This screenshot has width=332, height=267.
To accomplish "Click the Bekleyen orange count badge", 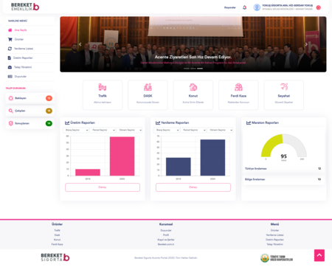I will pyautogui.click(x=49, y=98).
